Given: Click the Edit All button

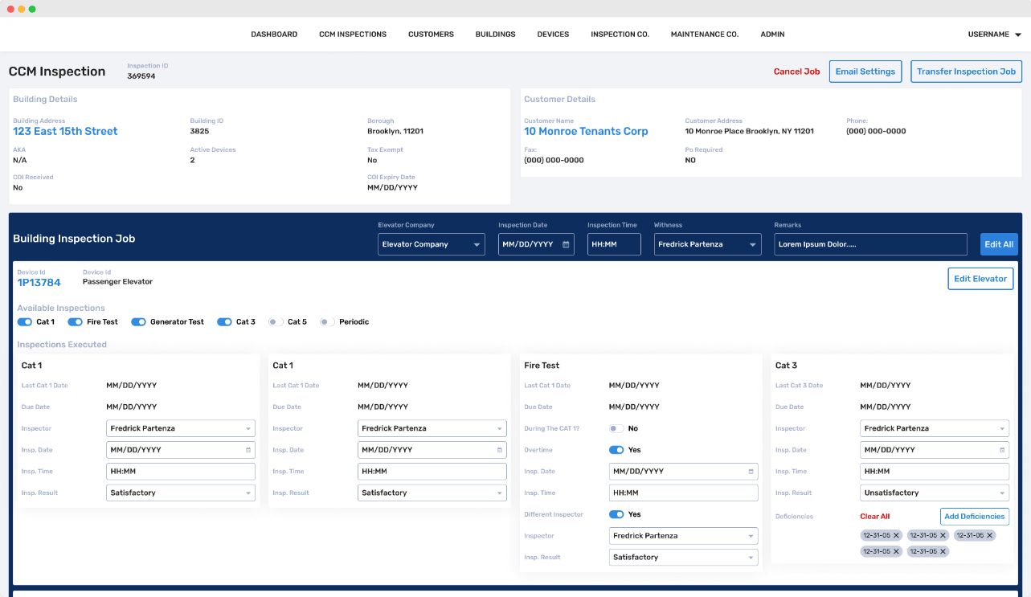Looking at the screenshot, I should [x=999, y=244].
